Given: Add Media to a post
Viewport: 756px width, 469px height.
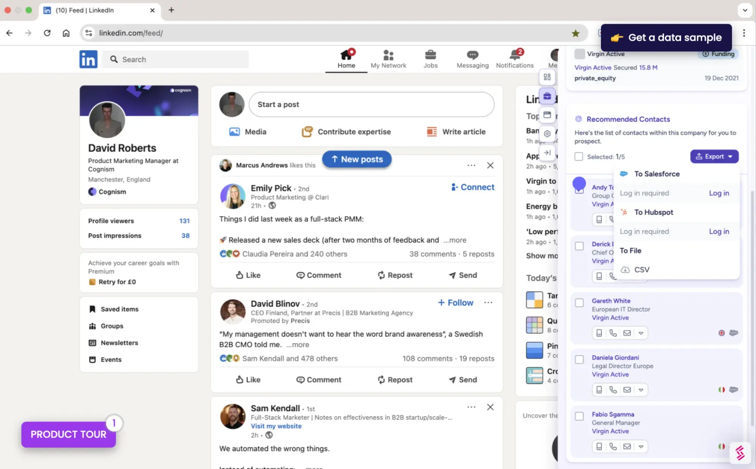Looking at the screenshot, I should point(248,132).
